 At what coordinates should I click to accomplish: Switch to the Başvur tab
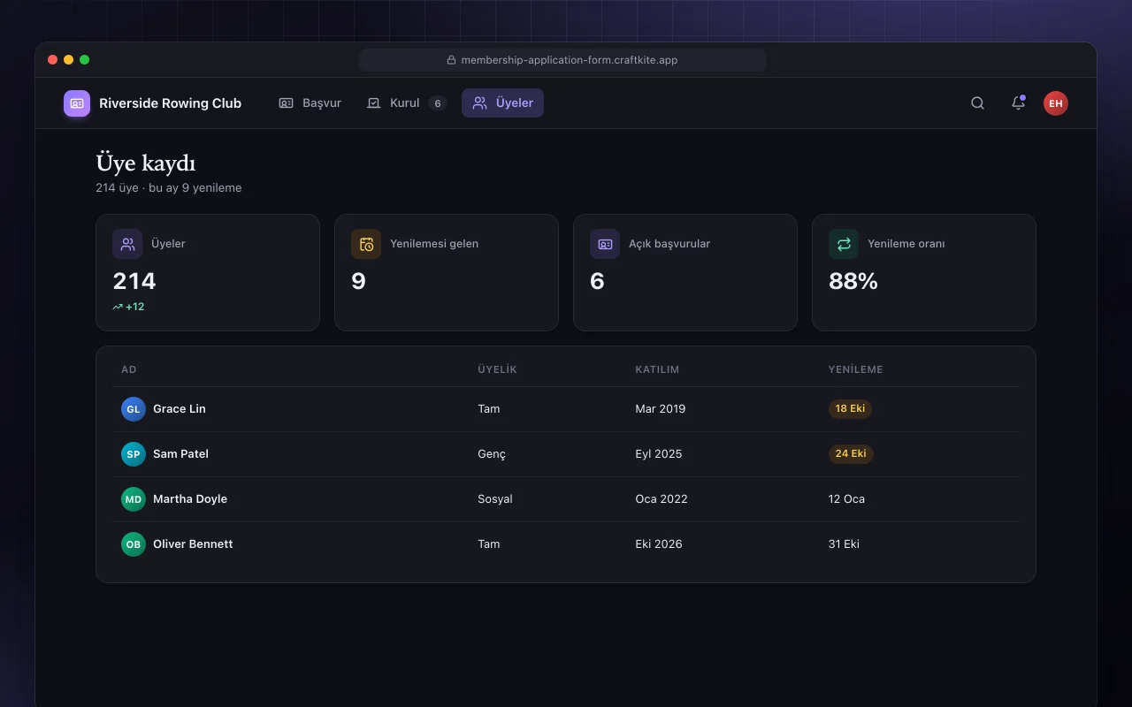(310, 103)
